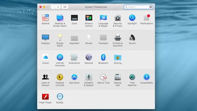Clear the search field with the X
197x111 pixels.
(151, 7)
